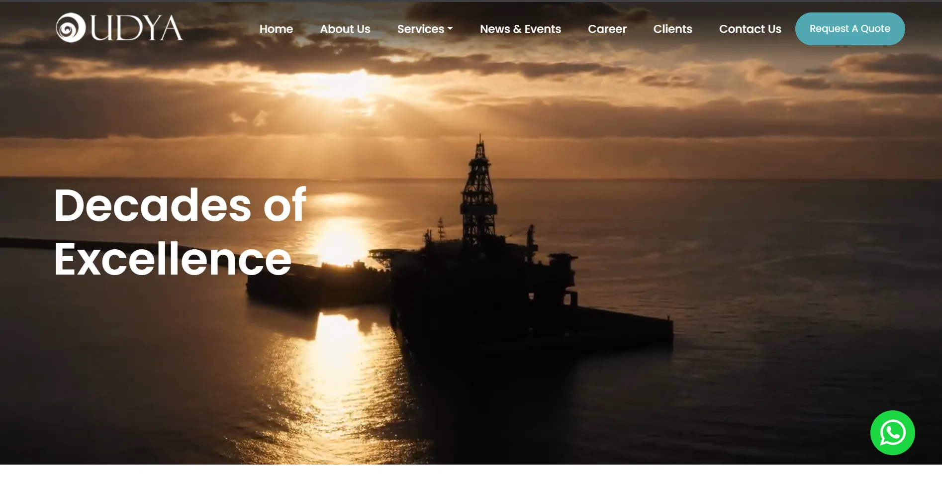Viewport: 942px width, 482px height.
Task: Click the bright sunburst in the clouds
Action: point(343,85)
